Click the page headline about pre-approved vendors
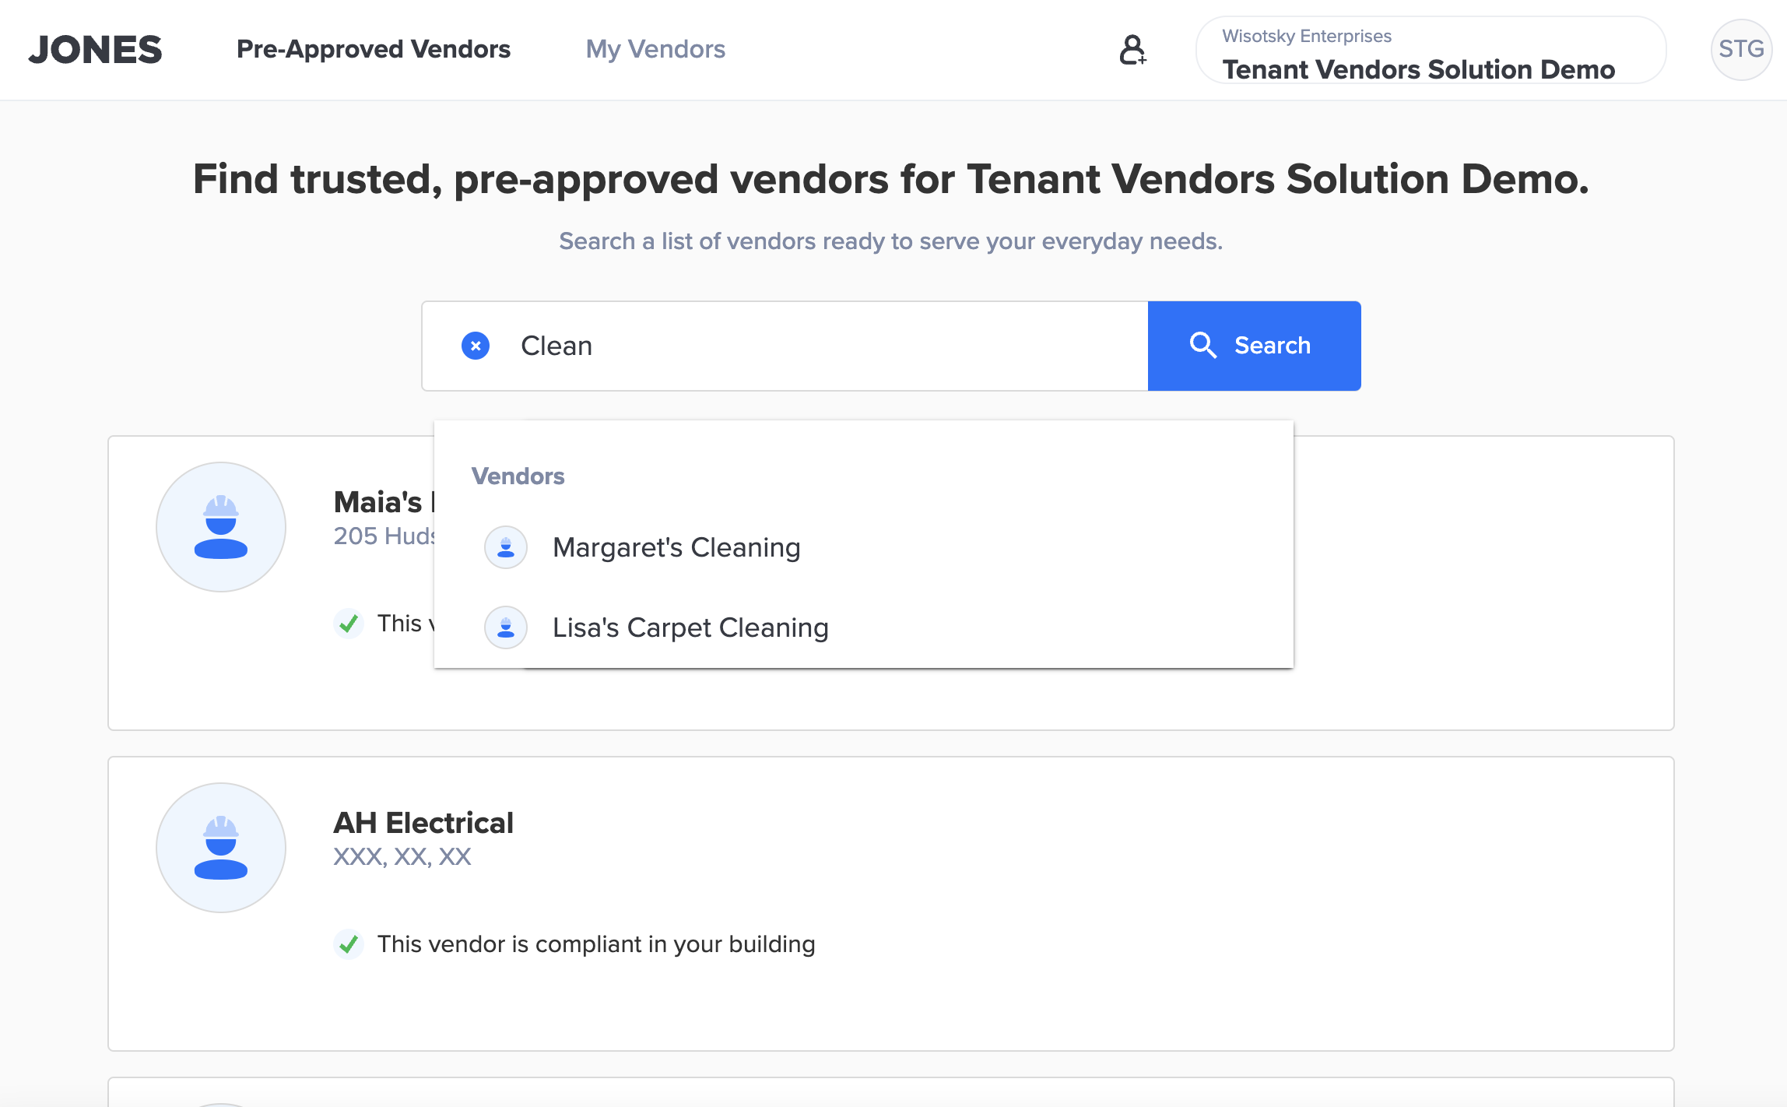1787x1107 pixels. (x=891, y=179)
